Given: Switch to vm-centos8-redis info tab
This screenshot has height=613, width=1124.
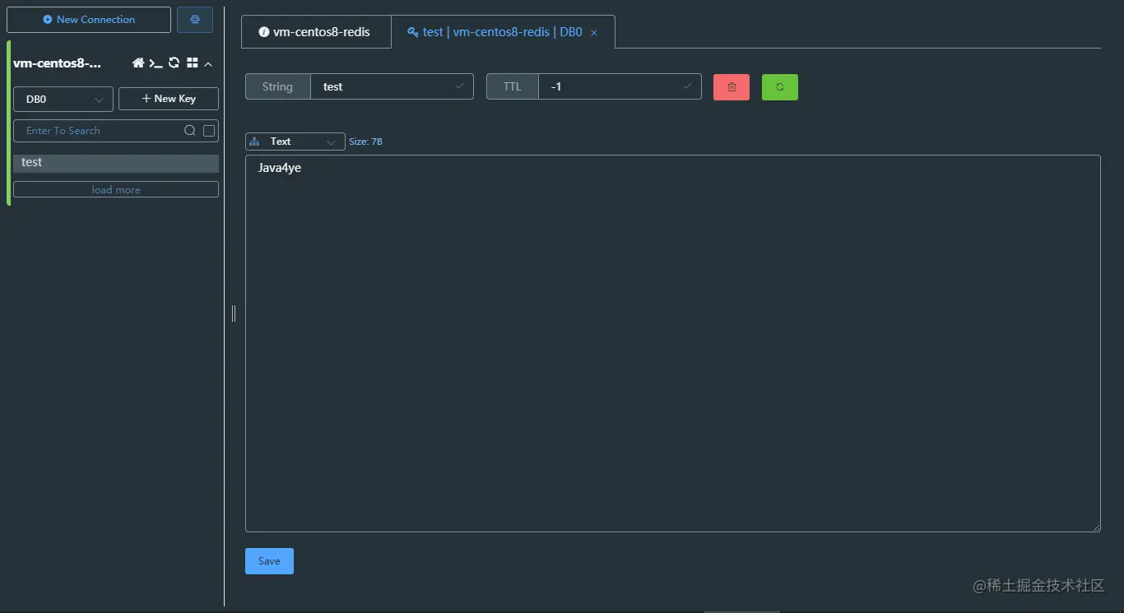Looking at the screenshot, I should (316, 32).
